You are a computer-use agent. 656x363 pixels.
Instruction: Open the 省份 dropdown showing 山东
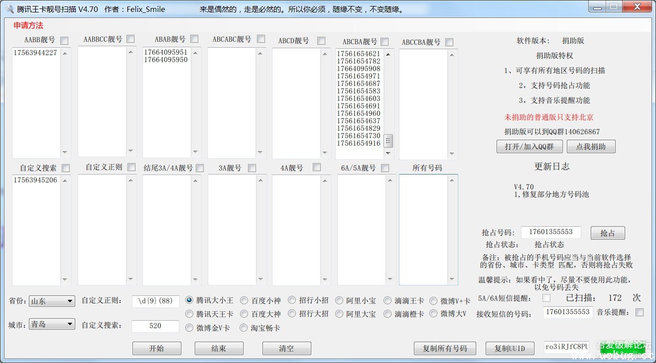pos(52,301)
